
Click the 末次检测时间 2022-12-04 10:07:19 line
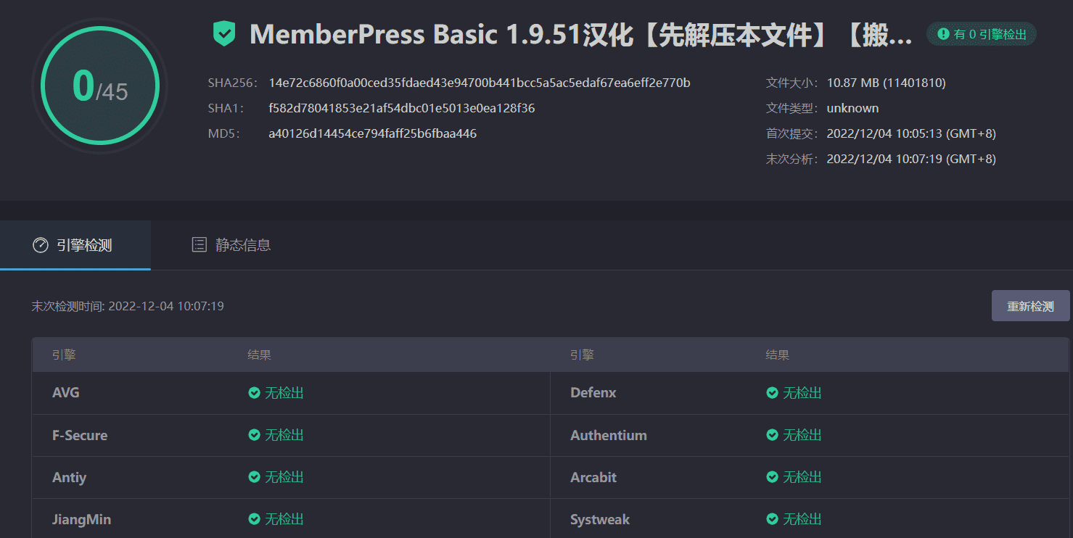pos(128,306)
